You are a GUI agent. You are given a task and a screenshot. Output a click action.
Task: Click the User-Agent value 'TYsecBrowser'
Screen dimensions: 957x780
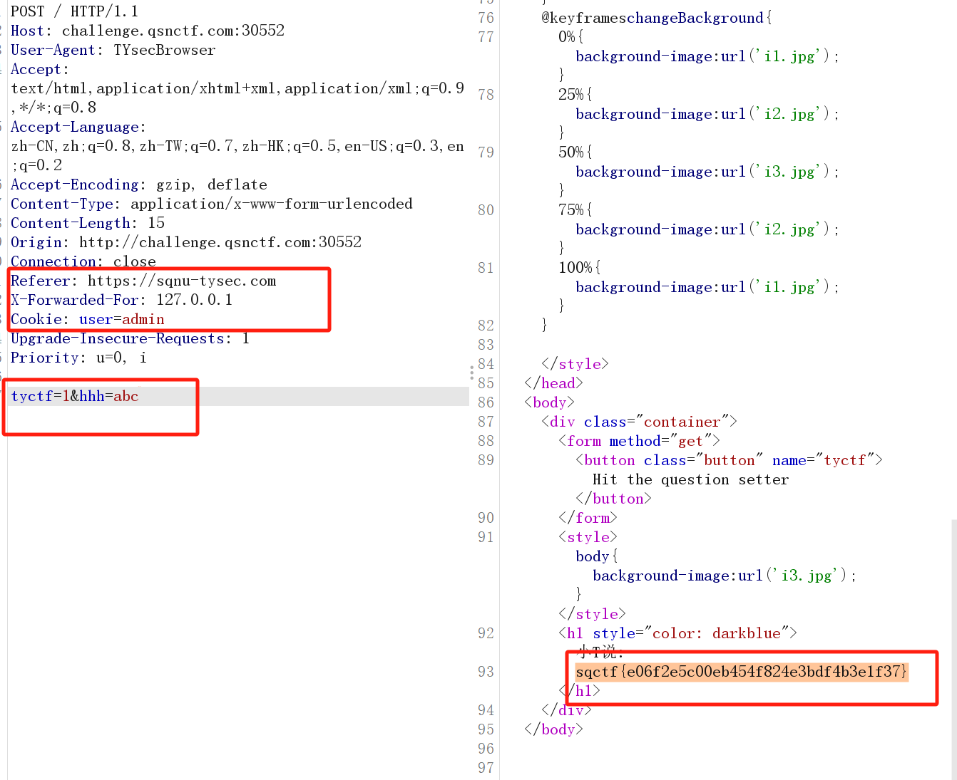tap(165, 50)
